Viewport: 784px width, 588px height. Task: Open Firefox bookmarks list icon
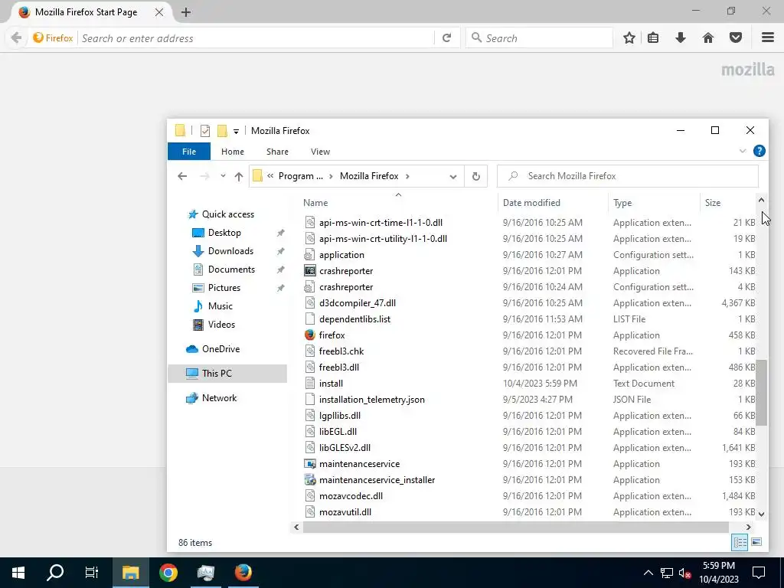653,38
